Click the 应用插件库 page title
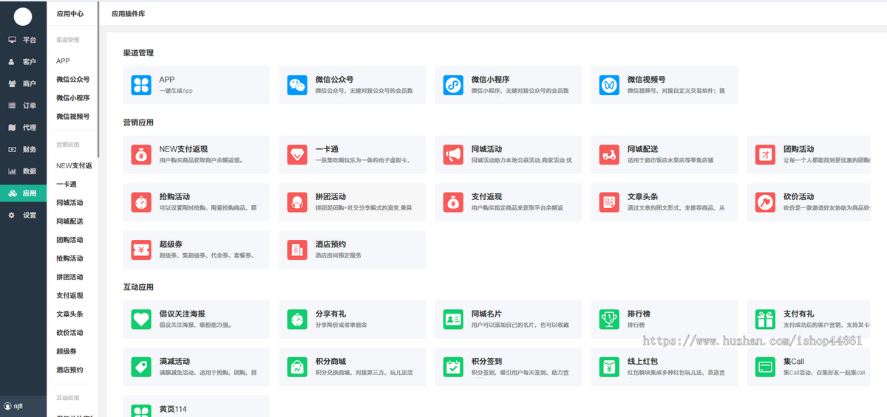Image resolution: width=887 pixels, height=417 pixels. [x=129, y=13]
